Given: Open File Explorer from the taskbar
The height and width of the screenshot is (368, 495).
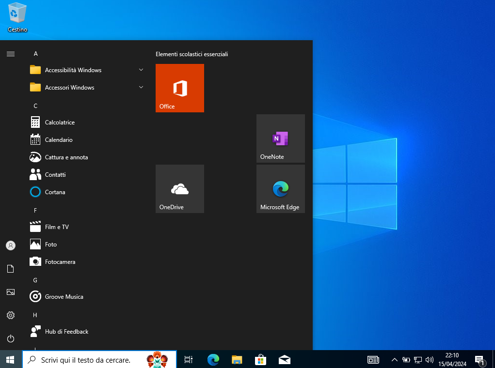Looking at the screenshot, I should coord(237,359).
